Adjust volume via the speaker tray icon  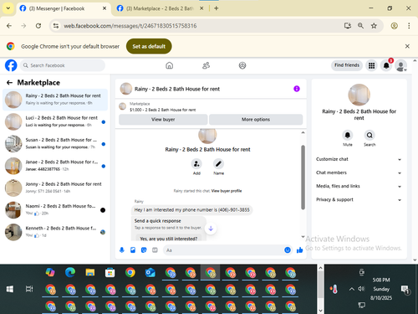(x=361, y=289)
